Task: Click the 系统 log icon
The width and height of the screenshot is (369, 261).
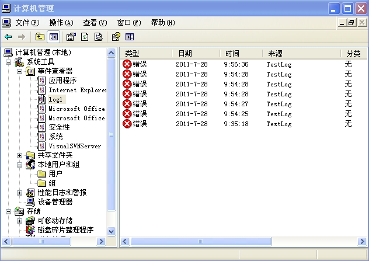Action: coord(41,137)
